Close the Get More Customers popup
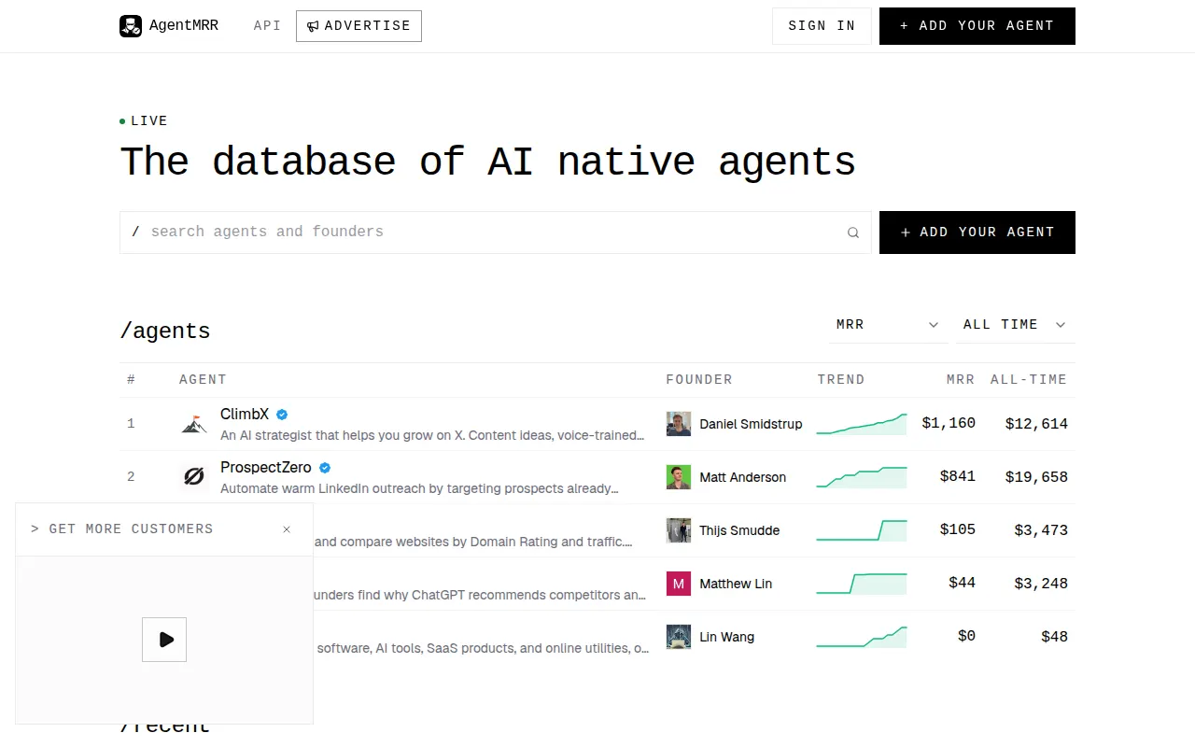 (287, 529)
